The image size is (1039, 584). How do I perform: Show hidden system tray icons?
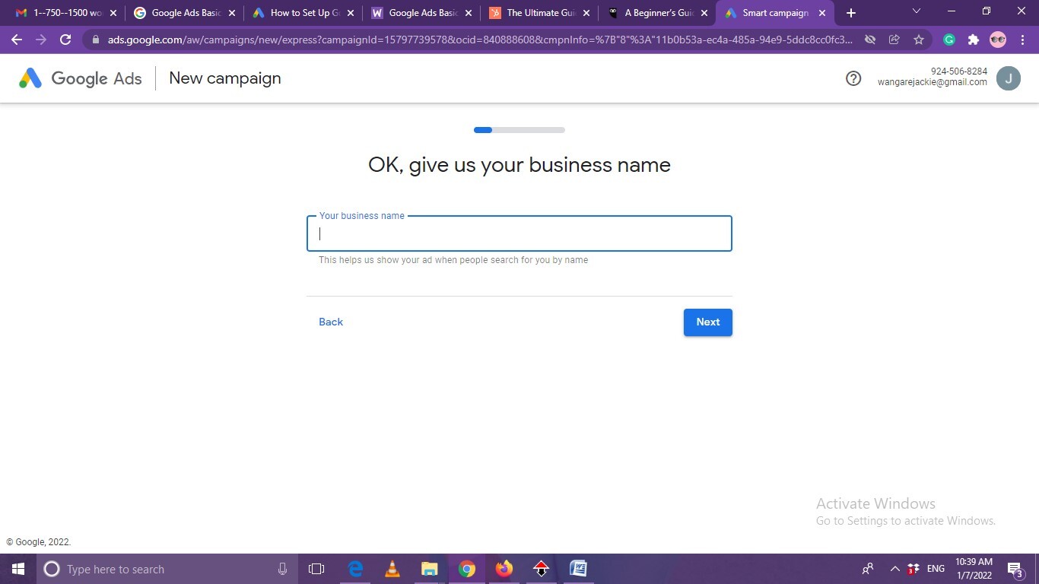[x=894, y=569]
